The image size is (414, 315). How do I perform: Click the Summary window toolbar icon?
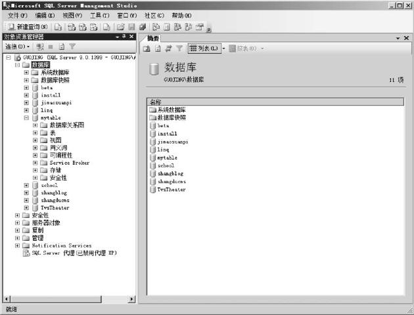167,27
